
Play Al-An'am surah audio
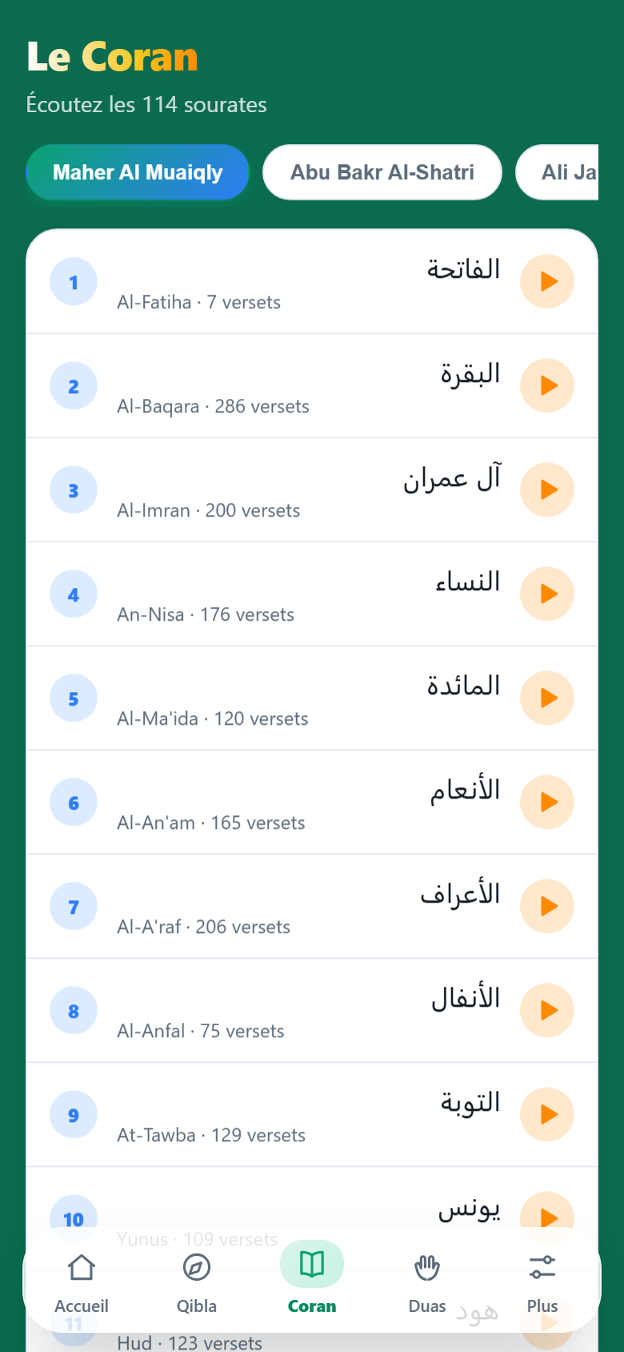tap(547, 802)
